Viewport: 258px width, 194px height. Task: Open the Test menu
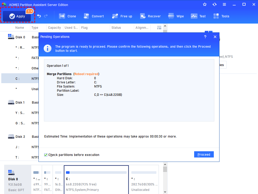pyautogui.click(x=198, y=16)
